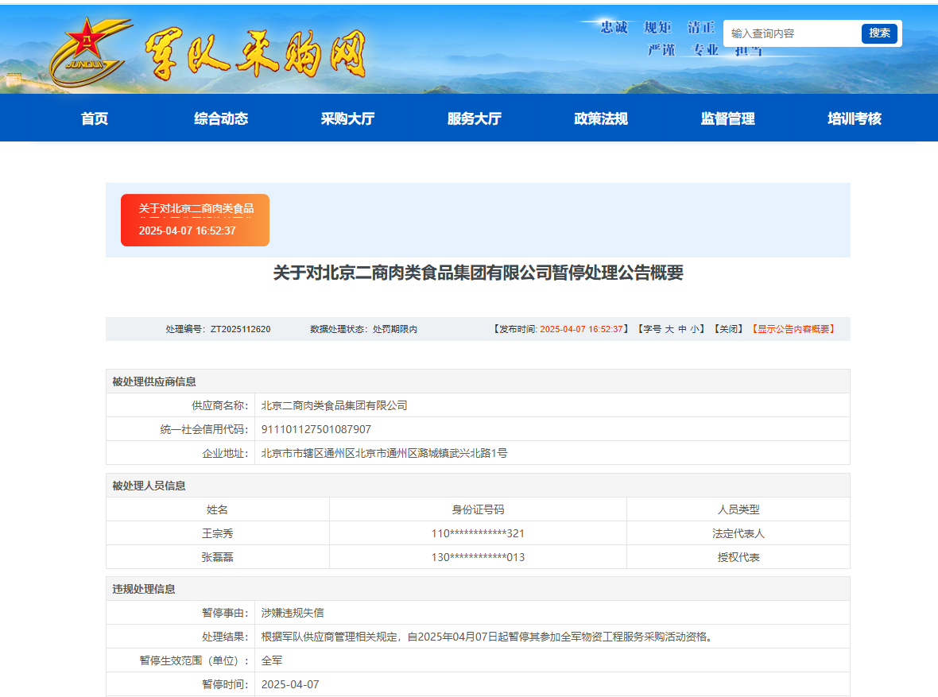
Task: Click the 军队采购网 star emblem logo
Action: pyautogui.click(x=87, y=49)
